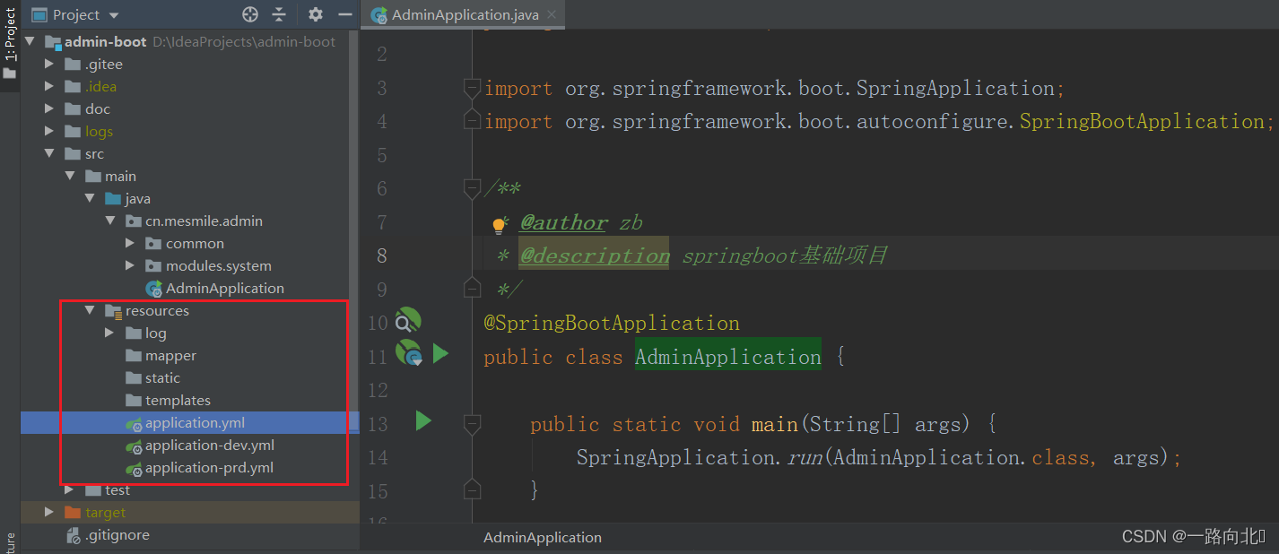Image resolution: width=1279 pixels, height=554 pixels.
Task: Select the mapper folder
Action: tap(170, 356)
